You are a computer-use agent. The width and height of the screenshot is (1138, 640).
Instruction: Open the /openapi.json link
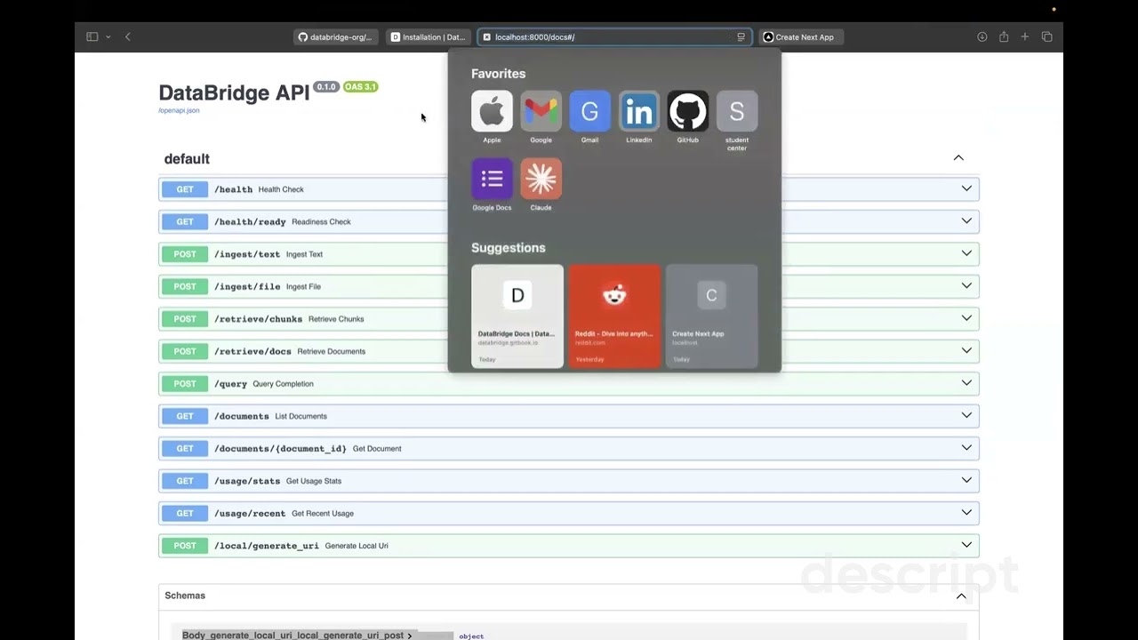click(x=179, y=110)
